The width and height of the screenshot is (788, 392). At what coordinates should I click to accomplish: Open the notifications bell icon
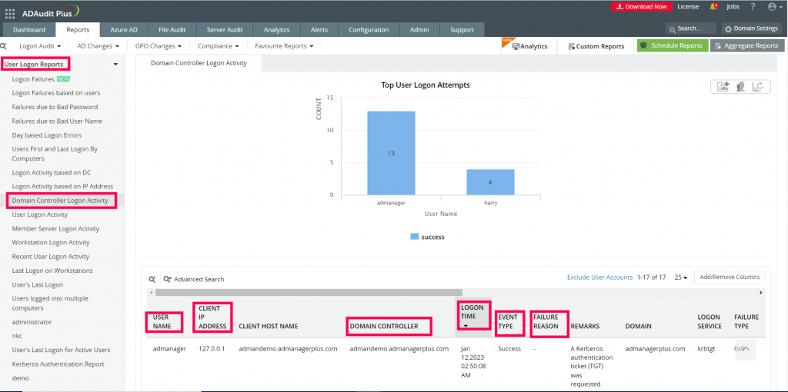pyautogui.click(x=713, y=6)
